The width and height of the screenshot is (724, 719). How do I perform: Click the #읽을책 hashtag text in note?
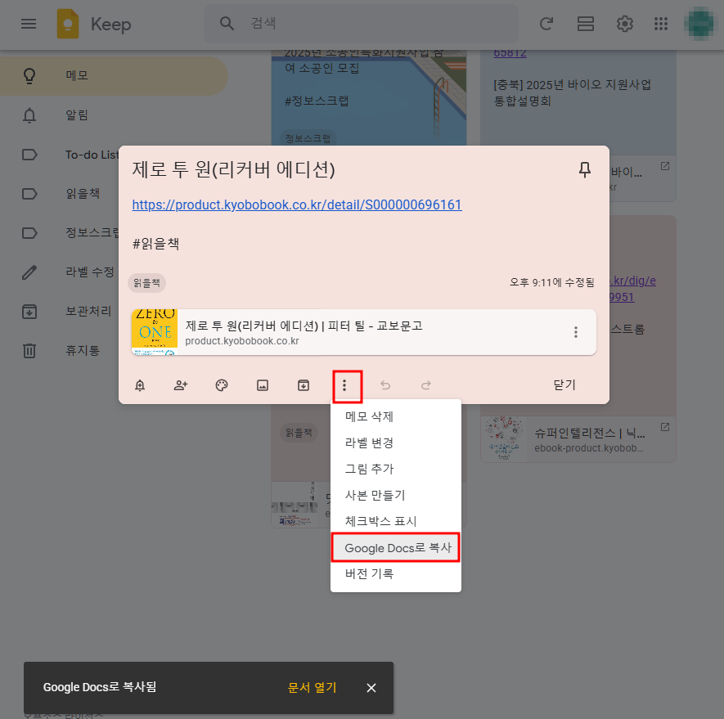(x=156, y=244)
